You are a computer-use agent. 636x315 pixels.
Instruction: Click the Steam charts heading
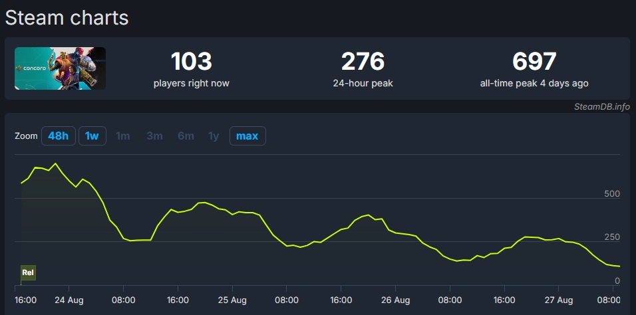67,18
